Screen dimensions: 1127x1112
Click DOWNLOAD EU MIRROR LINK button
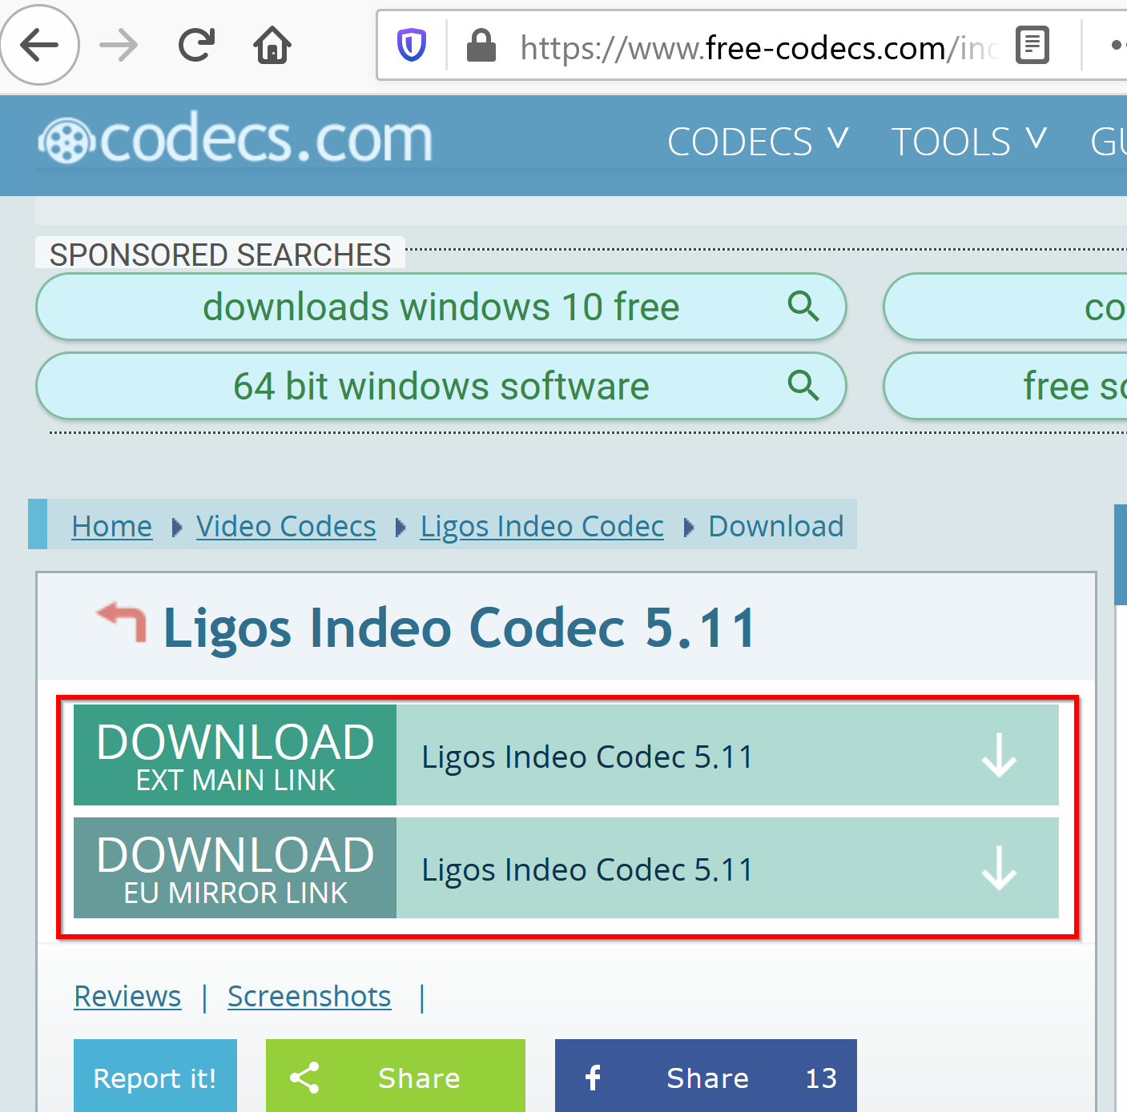pos(235,868)
